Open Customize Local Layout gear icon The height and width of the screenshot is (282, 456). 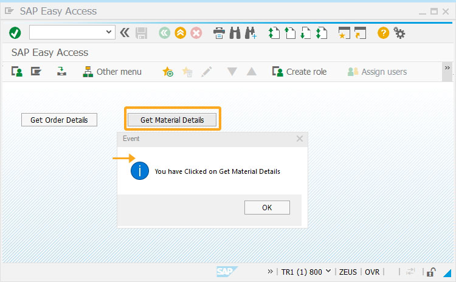pos(399,33)
